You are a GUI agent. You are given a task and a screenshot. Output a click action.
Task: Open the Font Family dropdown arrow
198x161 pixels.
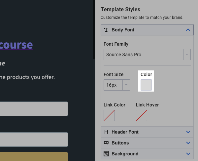pos(187,55)
